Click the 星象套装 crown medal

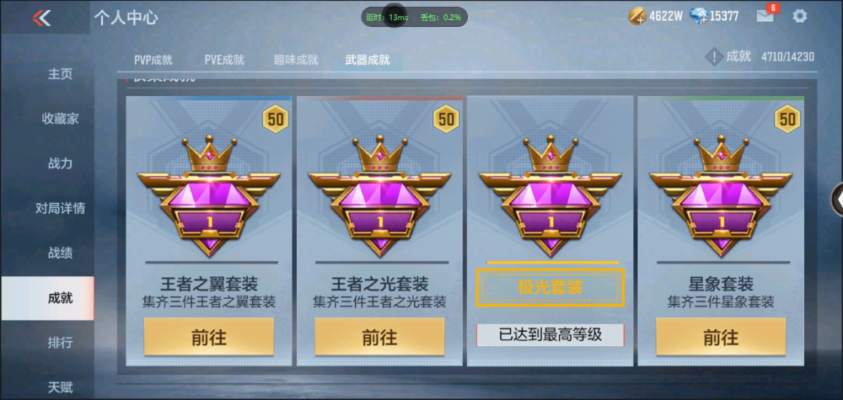721,196
